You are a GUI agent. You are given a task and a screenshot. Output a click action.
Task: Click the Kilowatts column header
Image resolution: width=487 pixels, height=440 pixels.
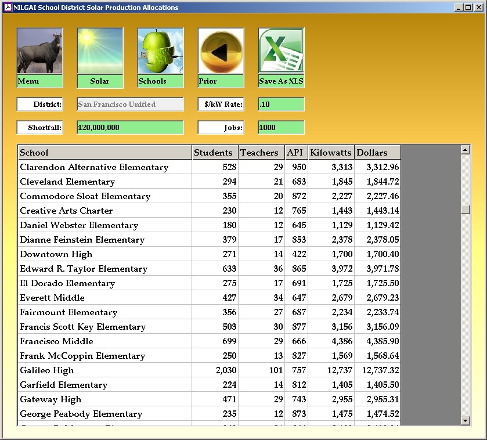point(331,153)
